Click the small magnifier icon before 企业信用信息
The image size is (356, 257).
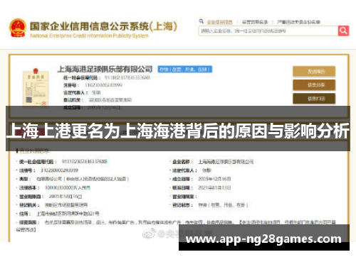tap(201, 21)
